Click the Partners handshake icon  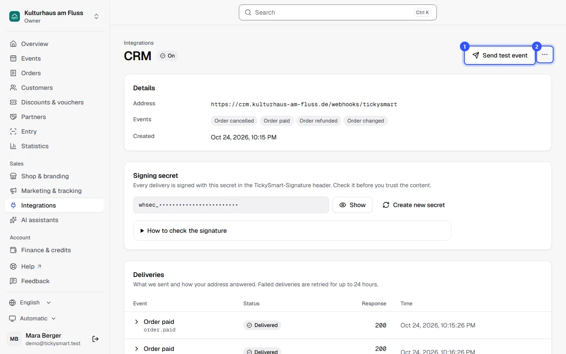[13, 117]
